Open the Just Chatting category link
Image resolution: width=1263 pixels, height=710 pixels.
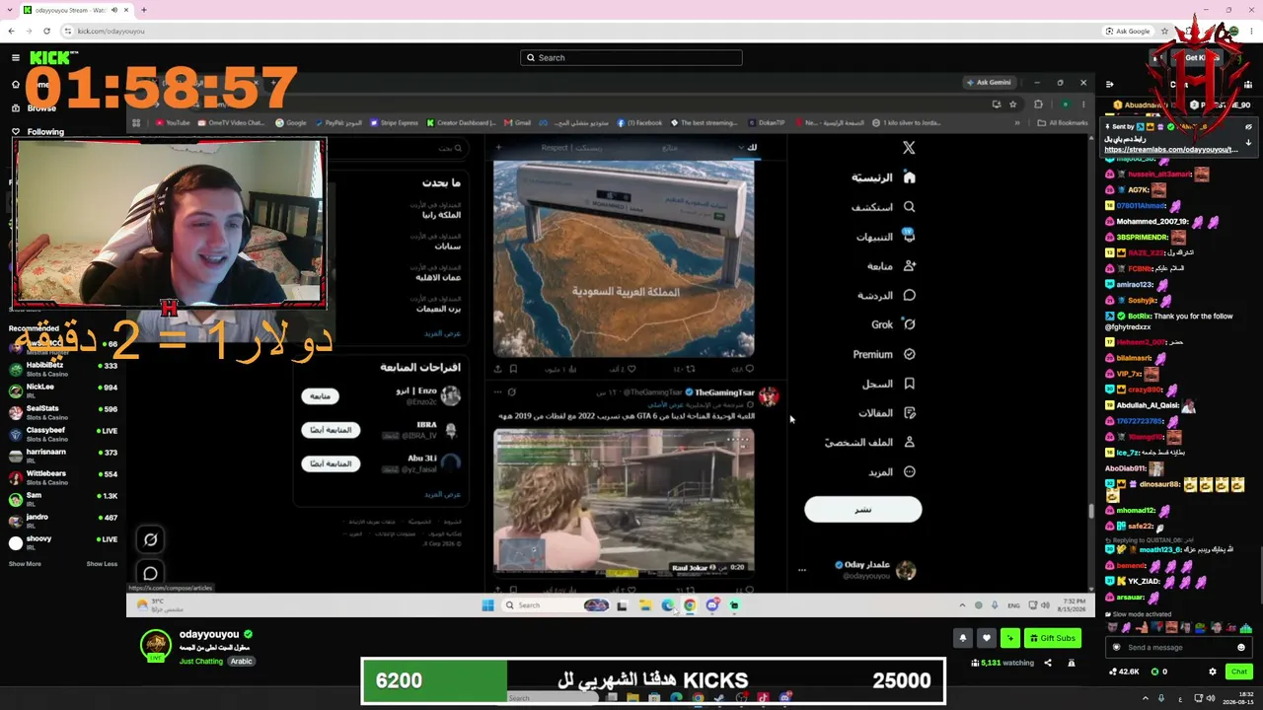[201, 661]
